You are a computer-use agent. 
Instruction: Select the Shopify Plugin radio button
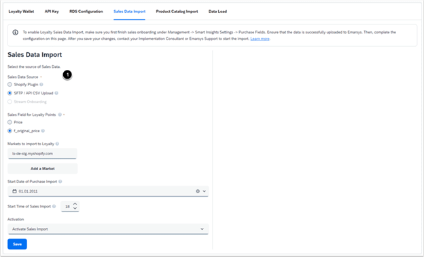tap(10, 85)
